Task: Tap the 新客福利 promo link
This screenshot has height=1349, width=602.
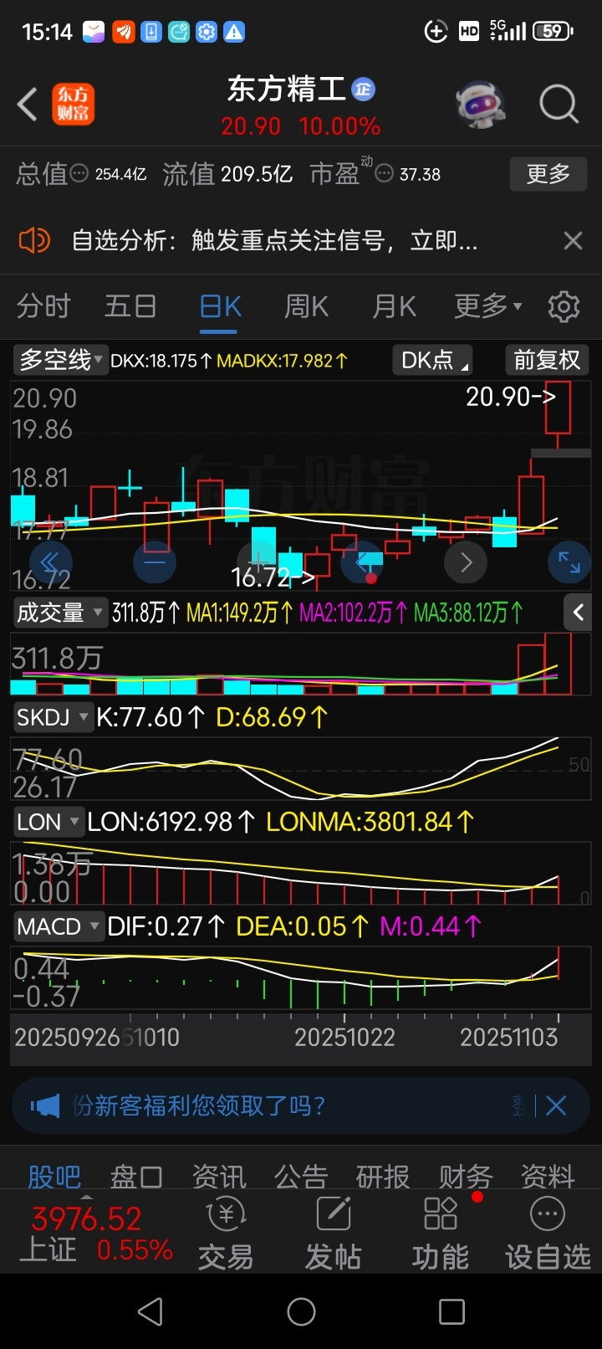Action: [199, 1106]
